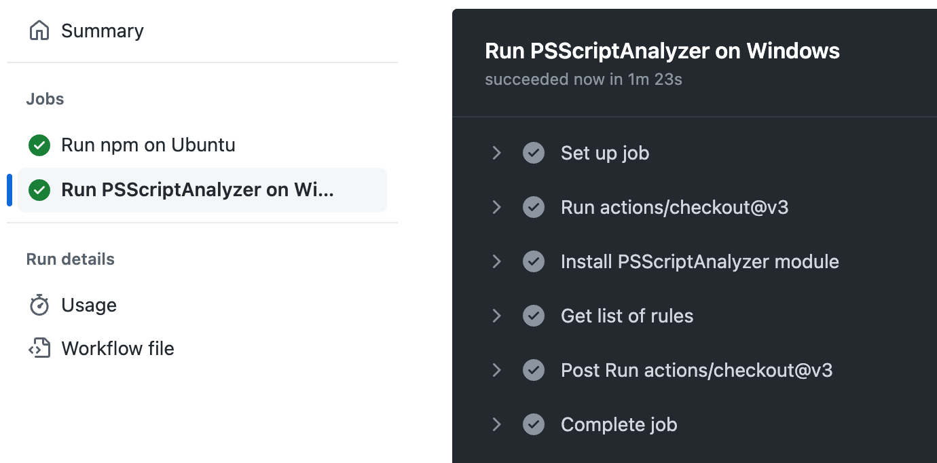937x463 pixels.
Task: Expand the Post Run actions/checkout@v3 step
Action: pyautogui.click(x=496, y=370)
